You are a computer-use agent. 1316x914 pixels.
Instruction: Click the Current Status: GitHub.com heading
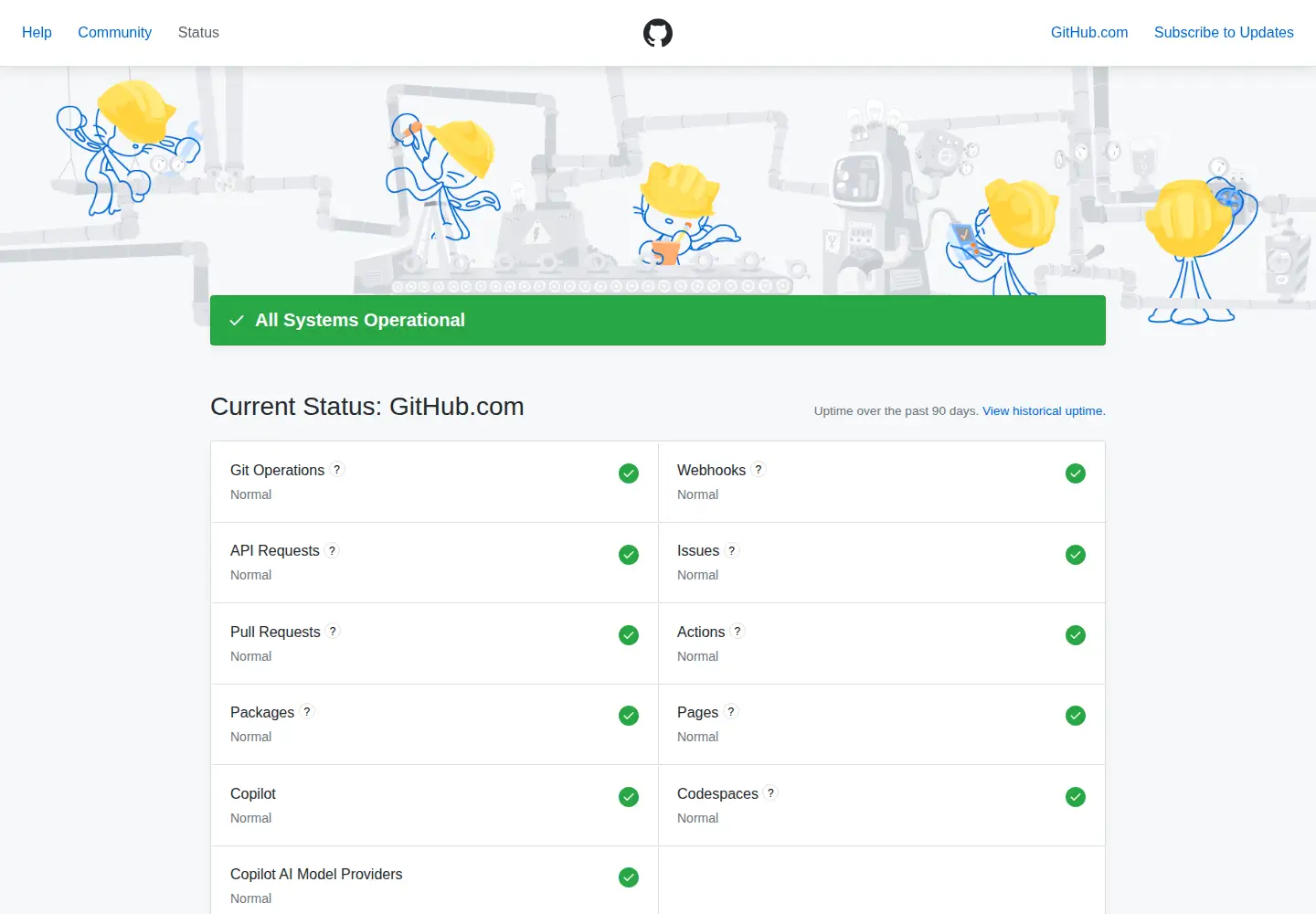tap(367, 407)
